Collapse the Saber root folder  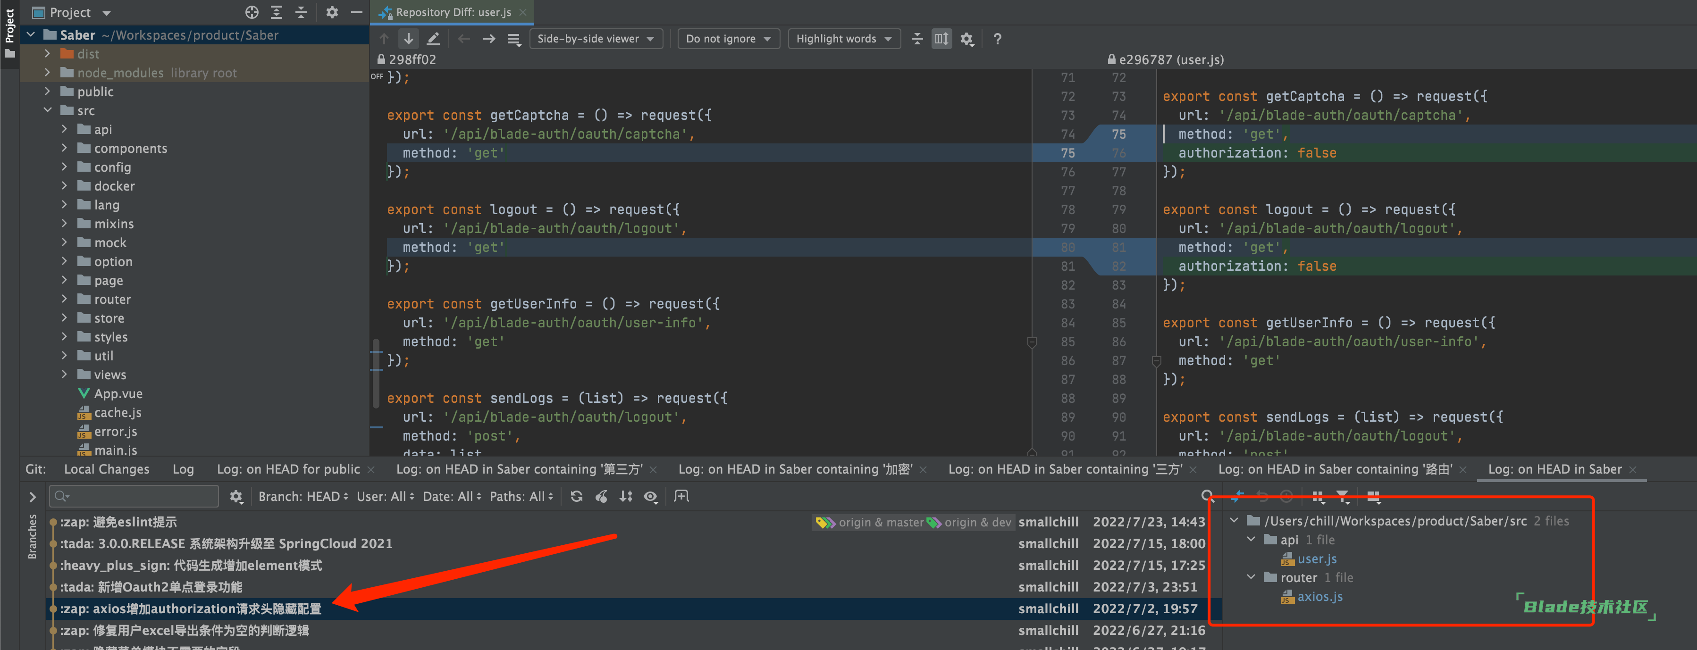(x=31, y=35)
